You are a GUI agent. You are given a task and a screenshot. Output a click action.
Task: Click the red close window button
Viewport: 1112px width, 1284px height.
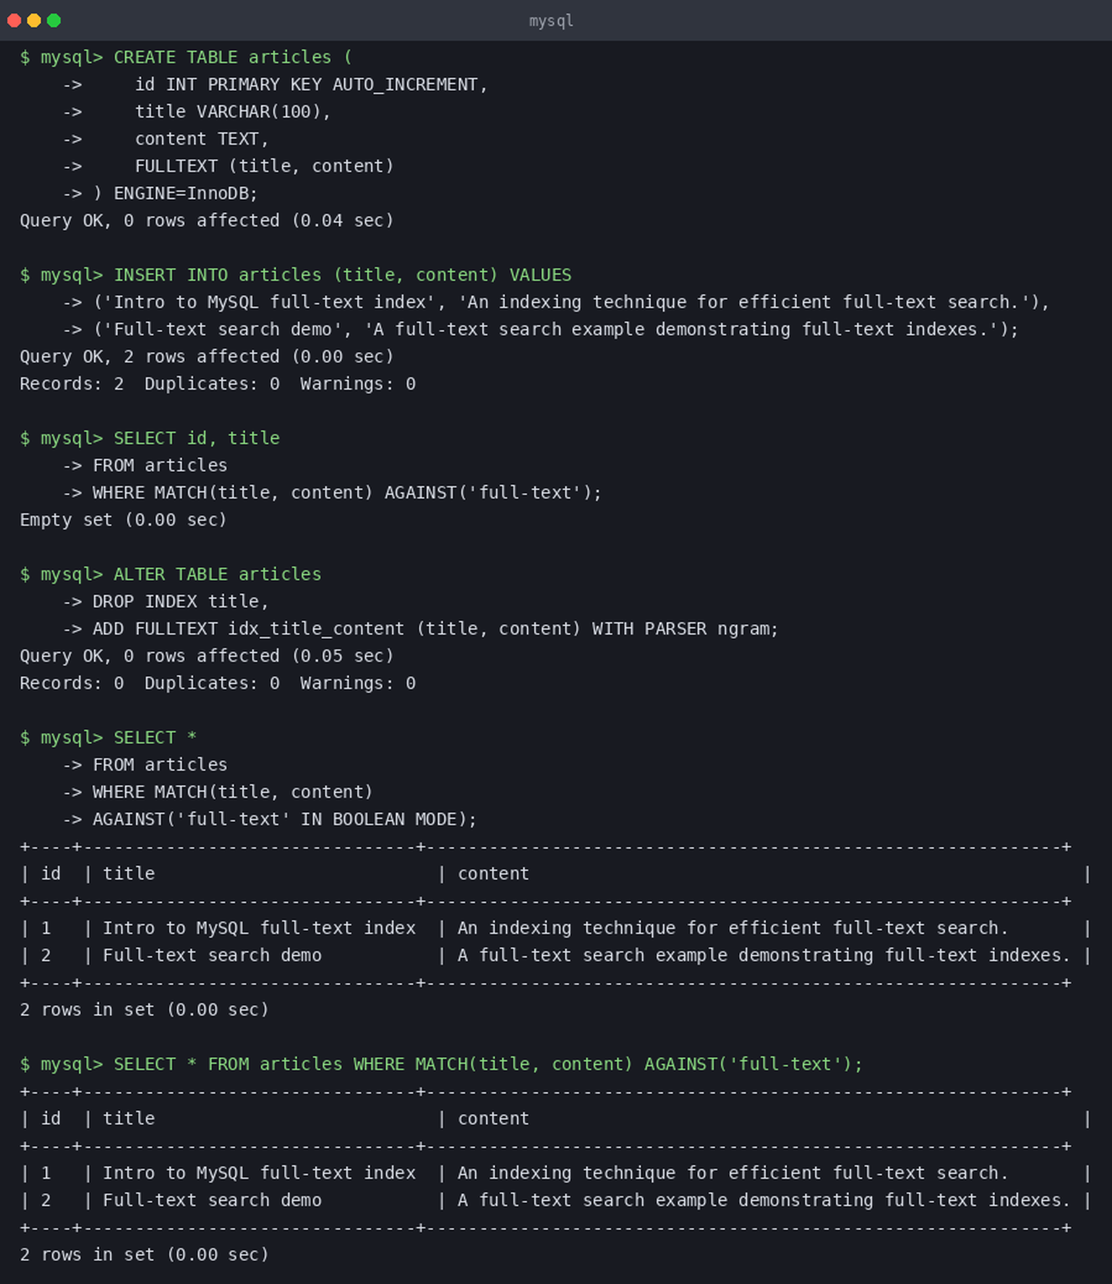click(x=14, y=20)
